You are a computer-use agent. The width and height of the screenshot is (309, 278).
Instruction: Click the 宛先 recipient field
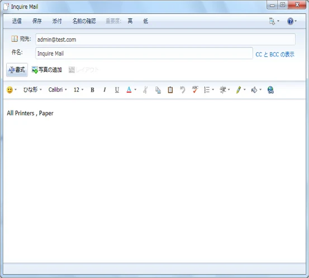click(165, 40)
